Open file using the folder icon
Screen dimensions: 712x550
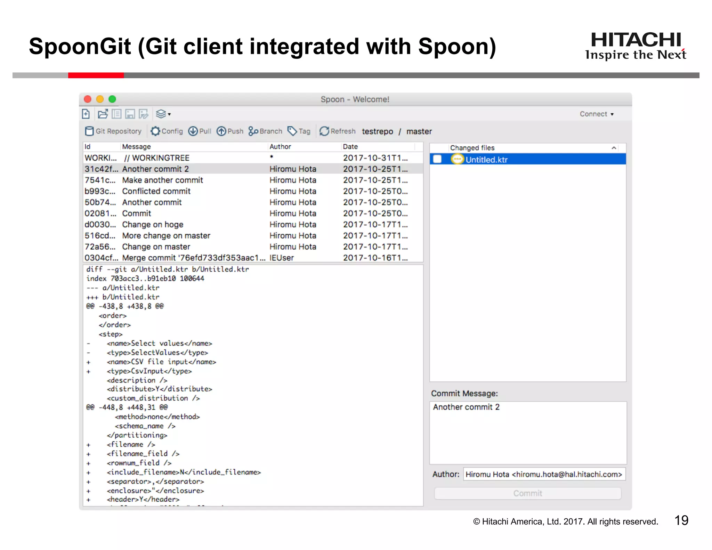point(103,114)
